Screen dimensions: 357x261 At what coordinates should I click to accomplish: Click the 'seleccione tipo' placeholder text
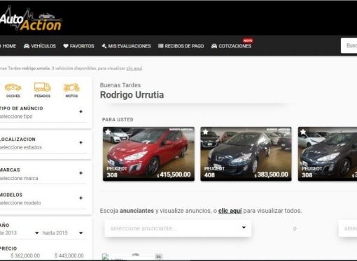(16, 117)
